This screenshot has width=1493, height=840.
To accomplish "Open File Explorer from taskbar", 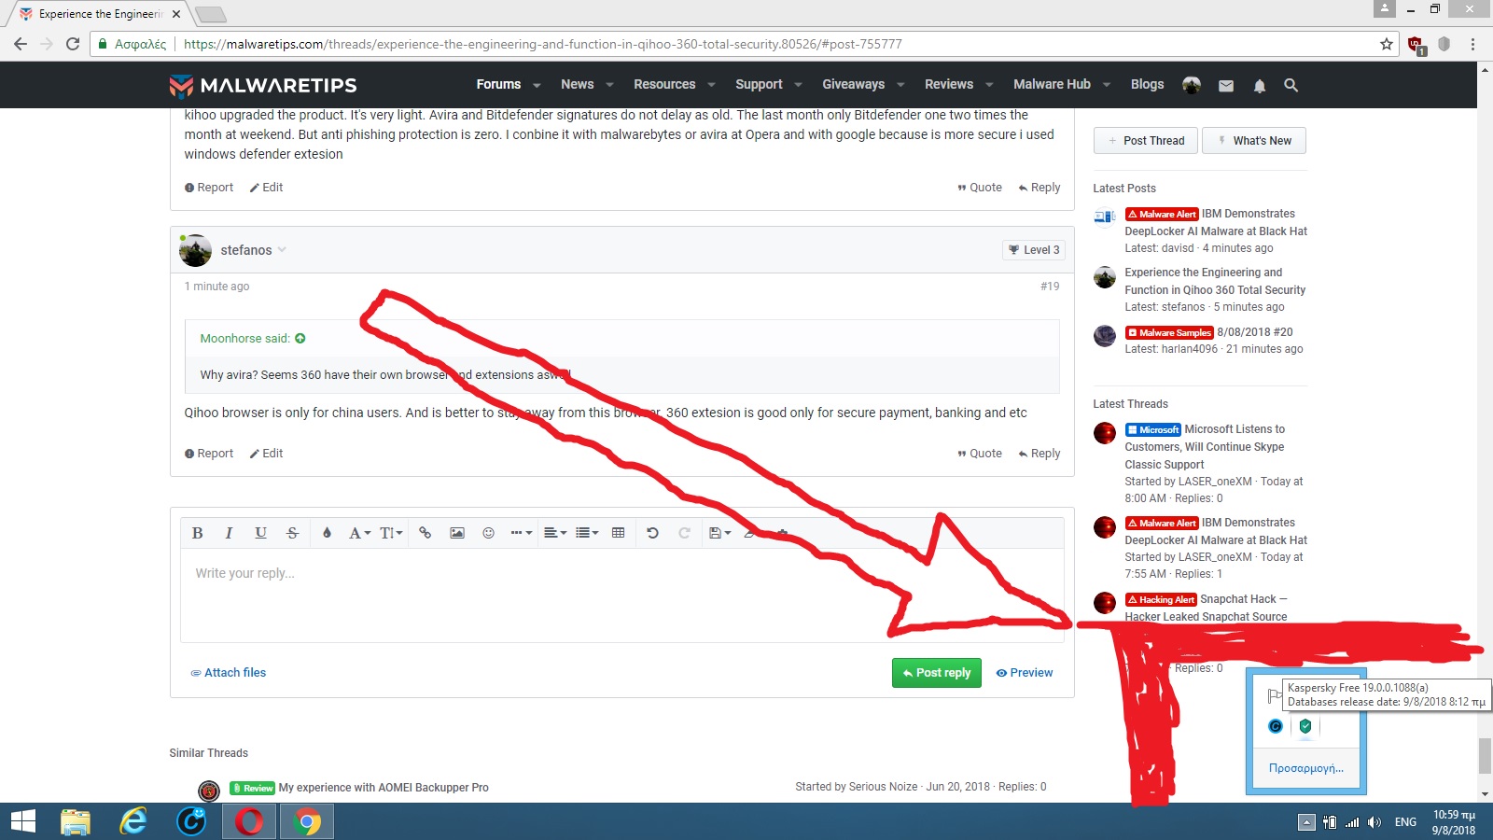I will [x=76, y=821].
